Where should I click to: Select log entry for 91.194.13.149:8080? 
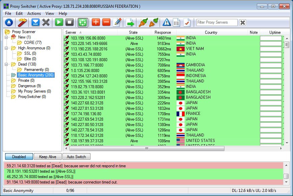click(x=143, y=182)
